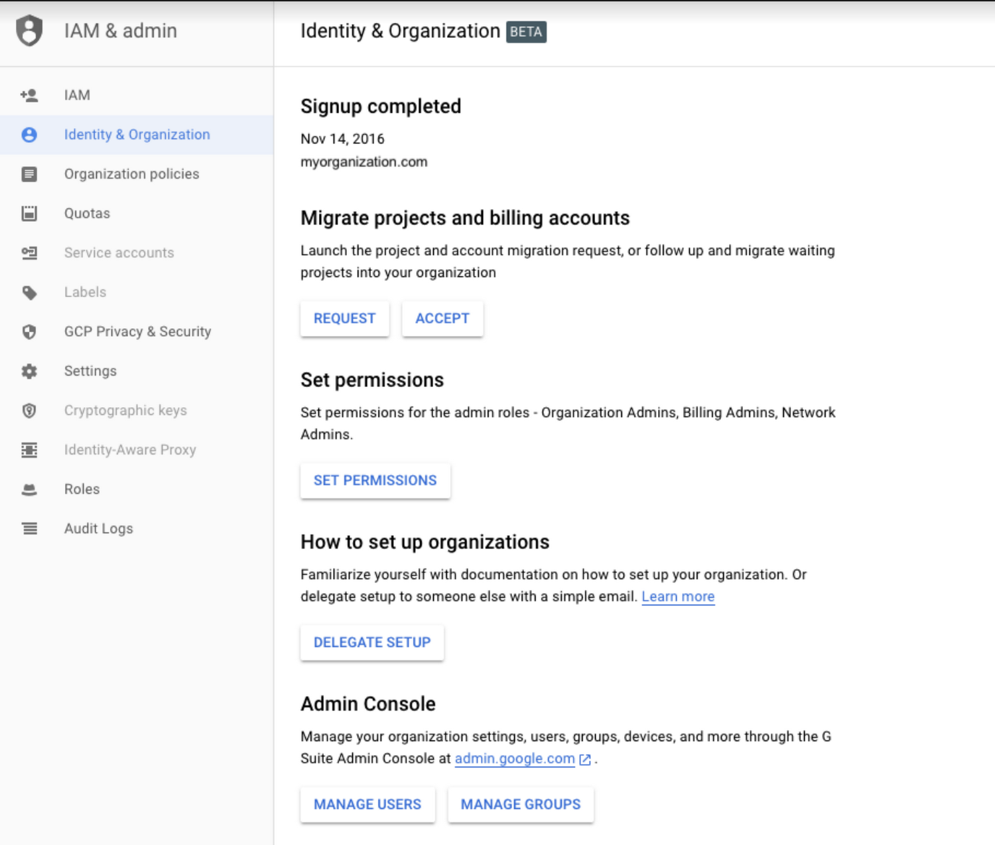The image size is (995, 845).
Task: Click the MANAGE USERS button
Action: coord(367,805)
